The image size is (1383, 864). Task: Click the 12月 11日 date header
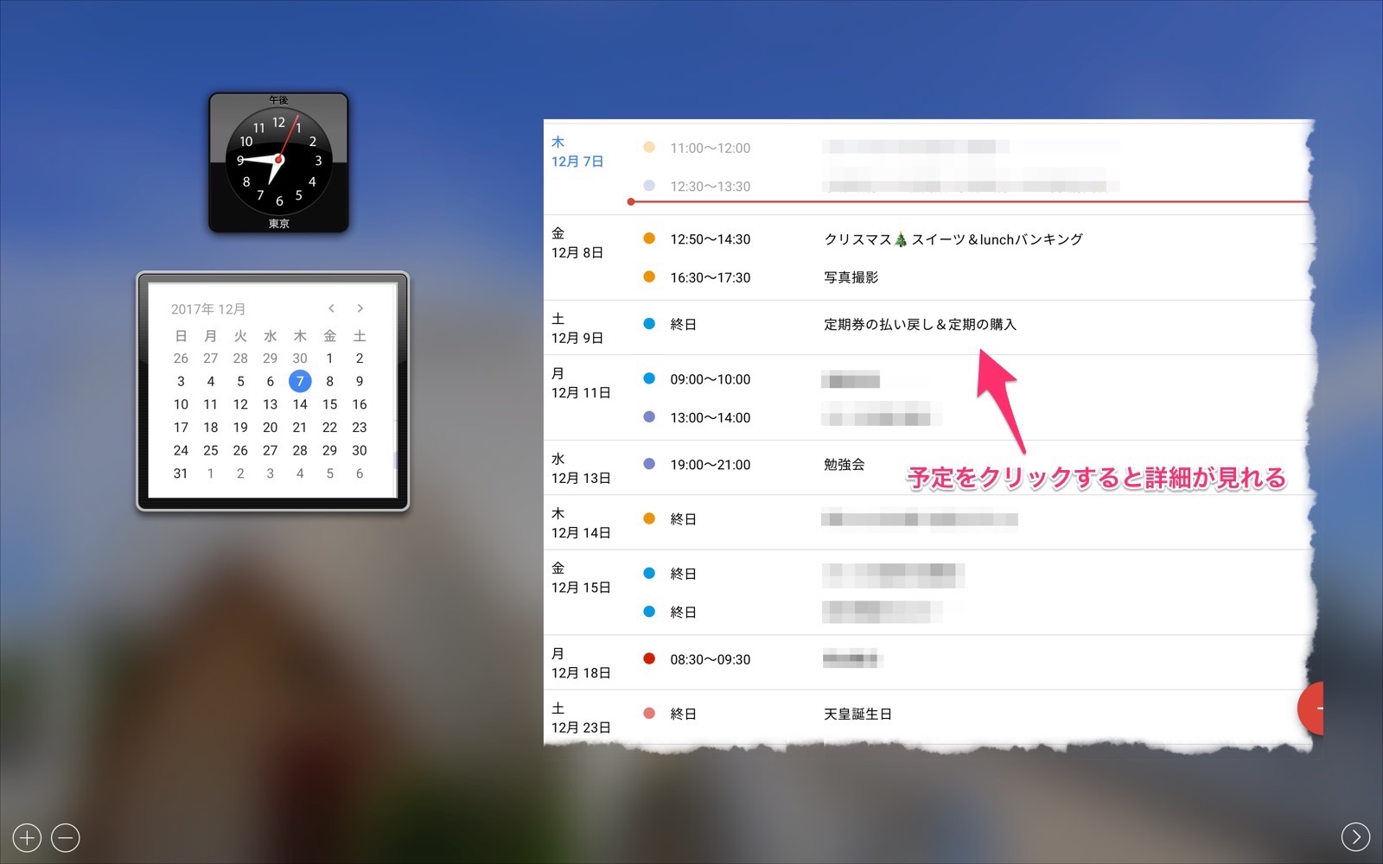pyautogui.click(x=581, y=393)
